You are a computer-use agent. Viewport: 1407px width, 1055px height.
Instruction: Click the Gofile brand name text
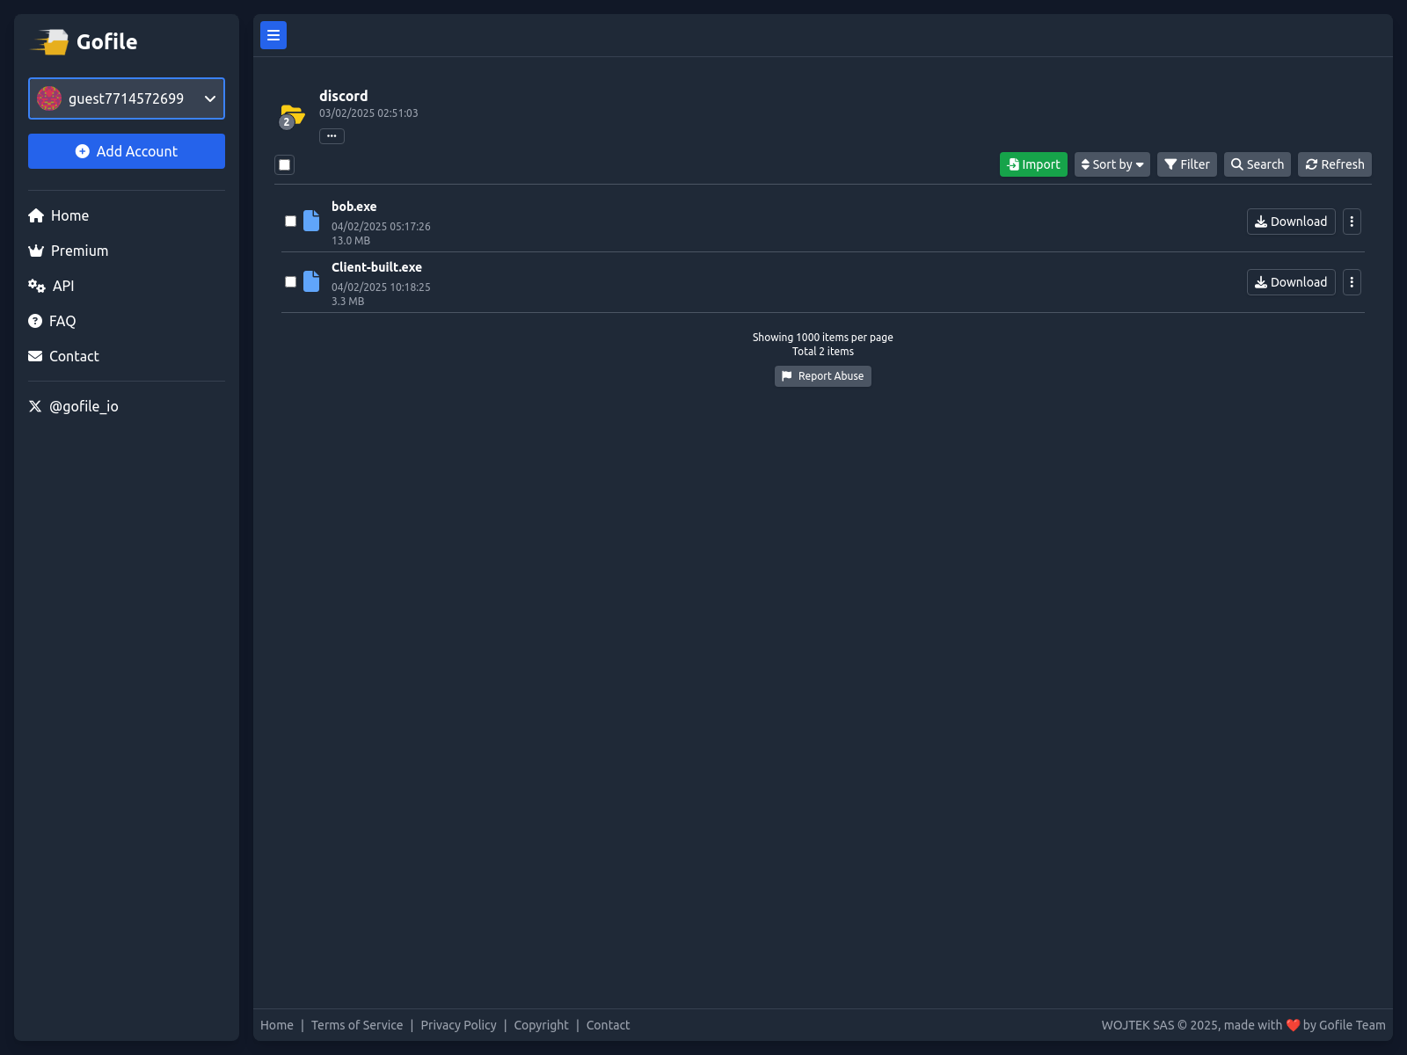(106, 41)
